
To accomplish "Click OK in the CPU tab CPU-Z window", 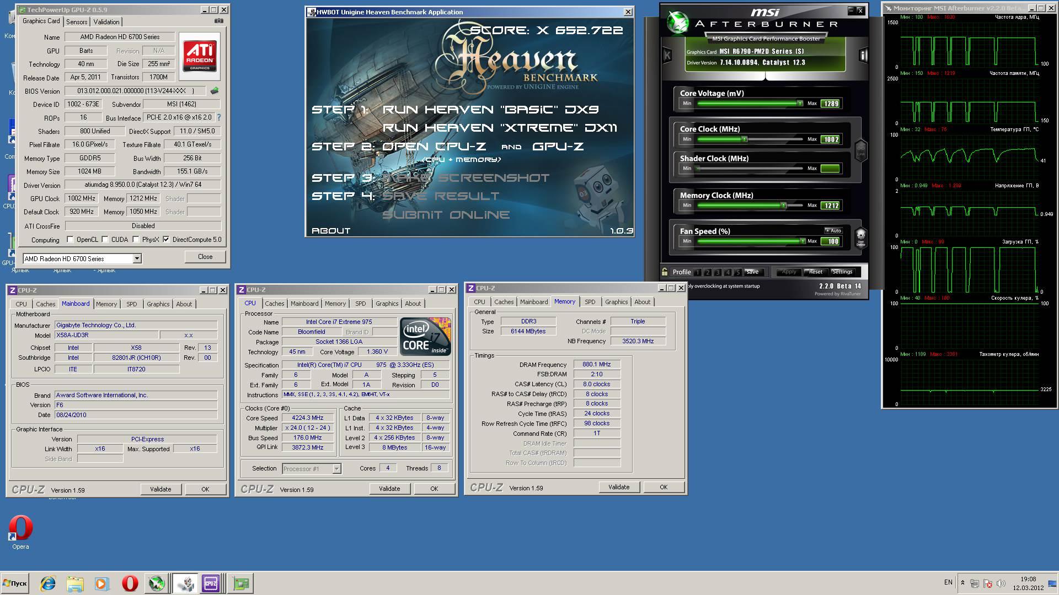I will point(434,489).
